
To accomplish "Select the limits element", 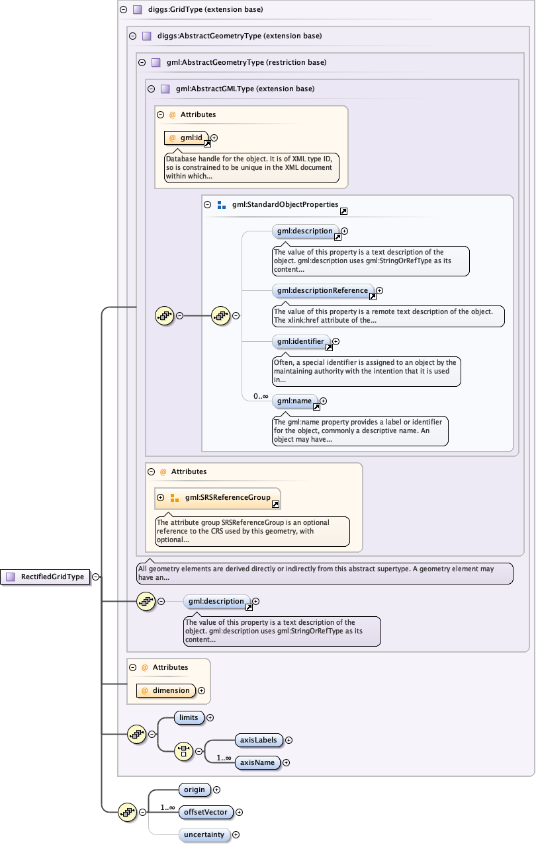I will coord(189,717).
